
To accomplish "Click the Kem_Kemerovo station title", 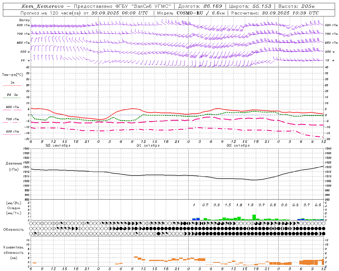I will coord(42,6).
